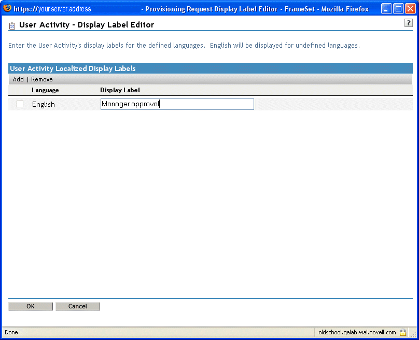Minimize the Firefox window
This screenshot has height=340, width=419.
click(386, 9)
